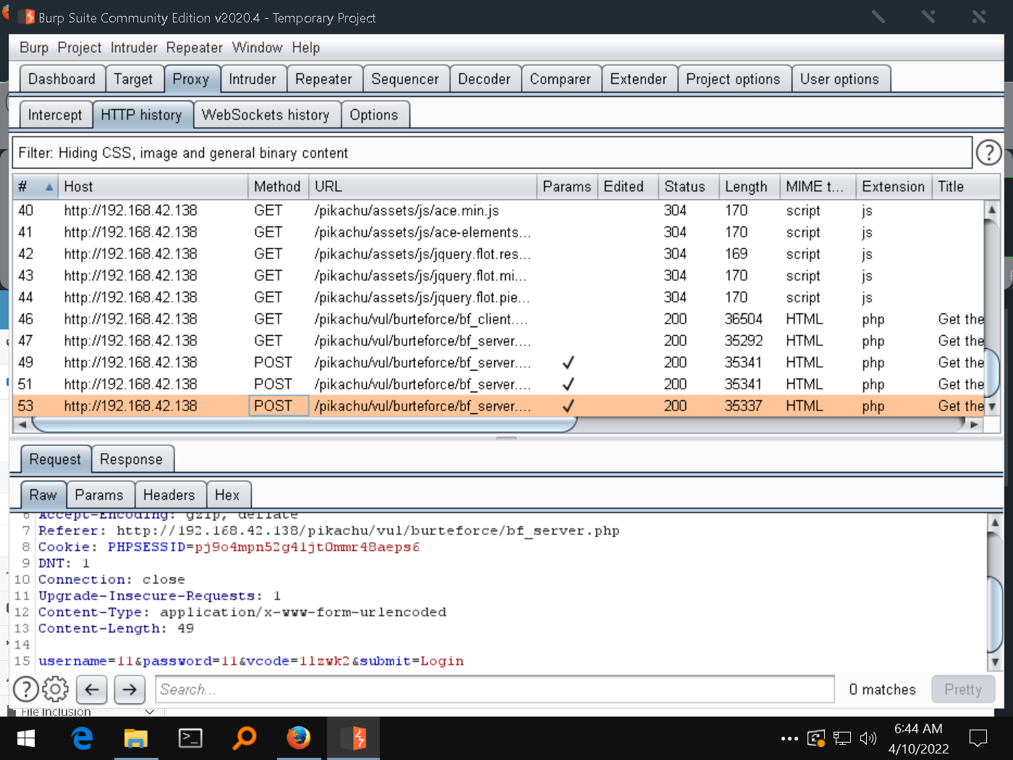Open the Extender tab
The height and width of the screenshot is (760, 1013).
coord(638,79)
